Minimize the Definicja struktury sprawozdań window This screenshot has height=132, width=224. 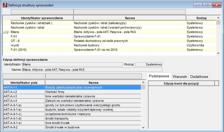coord(198,5)
